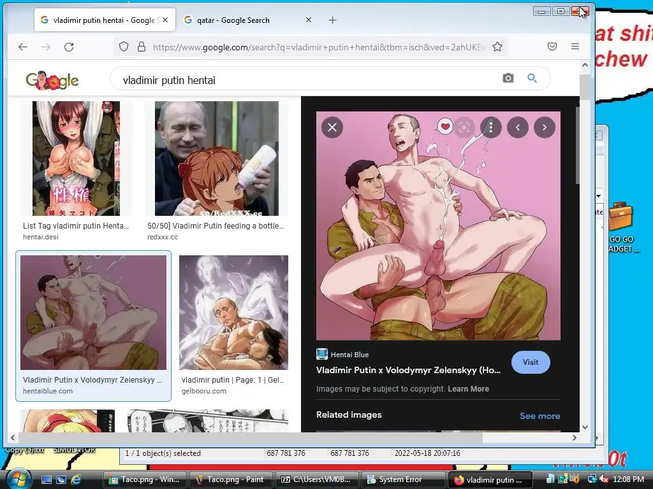Switch to Taco.png - Paint taskbar item
Viewport: 653px width, 489px height.
(x=231, y=479)
